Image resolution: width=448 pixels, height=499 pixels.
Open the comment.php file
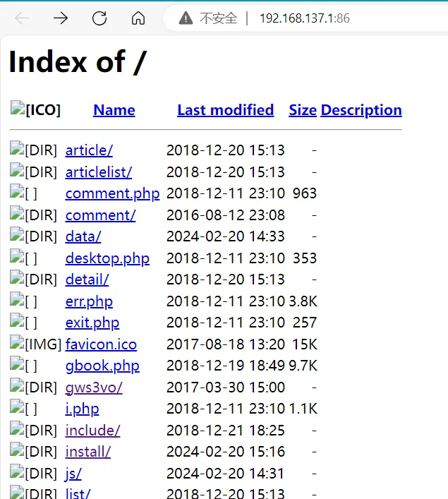112,193
